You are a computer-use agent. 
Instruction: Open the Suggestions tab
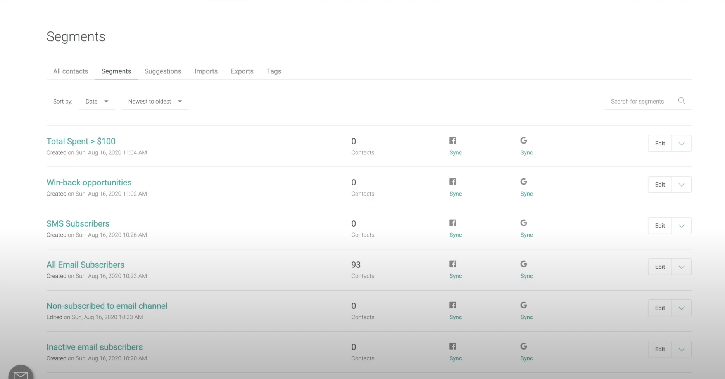[x=163, y=71]
